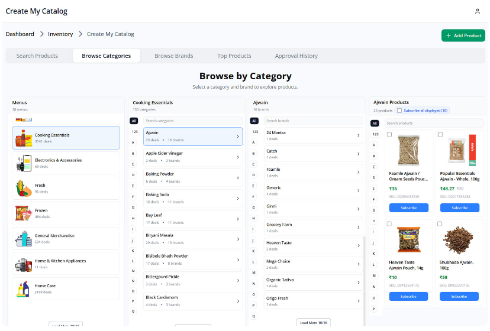Open the Home & Kitchen Appliances icon
490x331 pixels.
tap(24, 263)
